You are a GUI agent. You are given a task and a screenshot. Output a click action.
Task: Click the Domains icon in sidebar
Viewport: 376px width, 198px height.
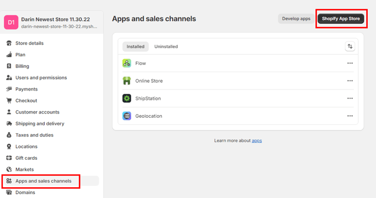pyautogui.click(x=9, y=192)
